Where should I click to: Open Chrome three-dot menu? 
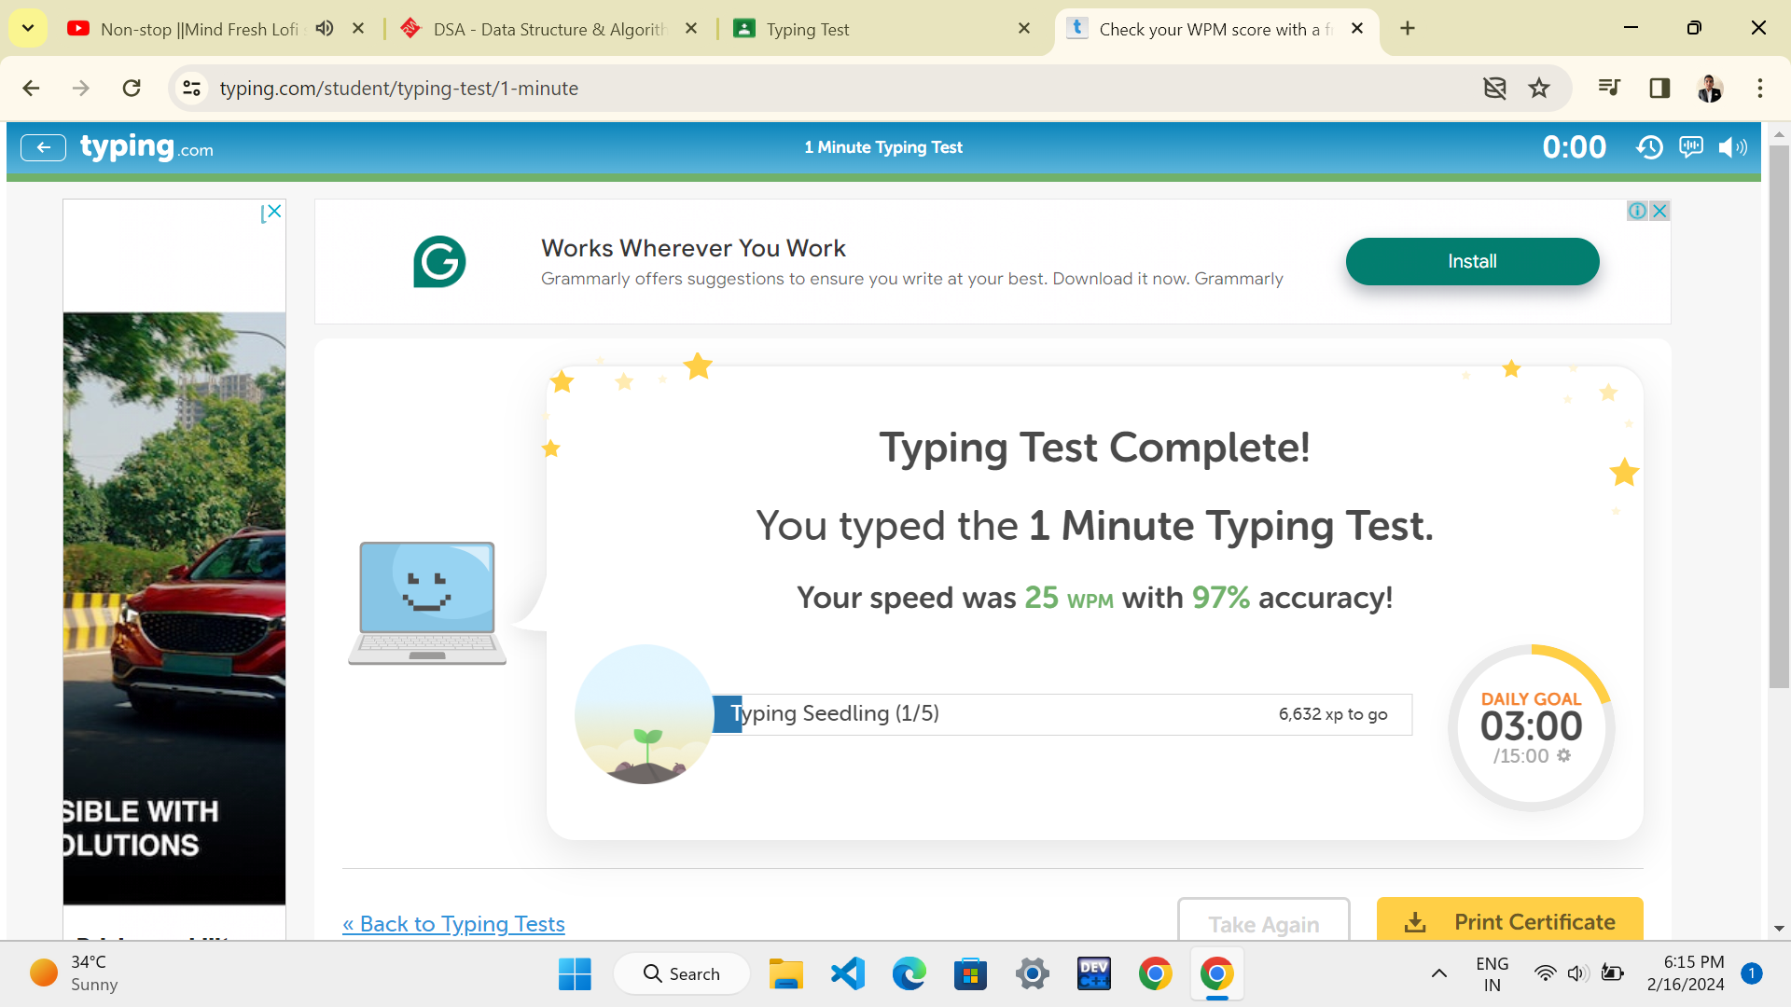pyautogui.click(x=1759, y=89)
